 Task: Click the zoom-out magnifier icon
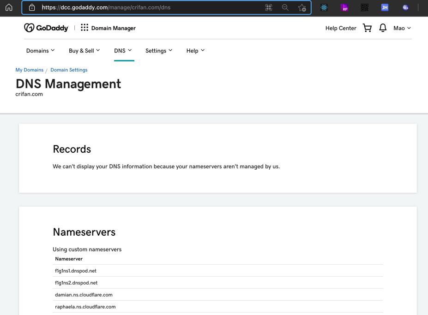(x=285, y=7)
